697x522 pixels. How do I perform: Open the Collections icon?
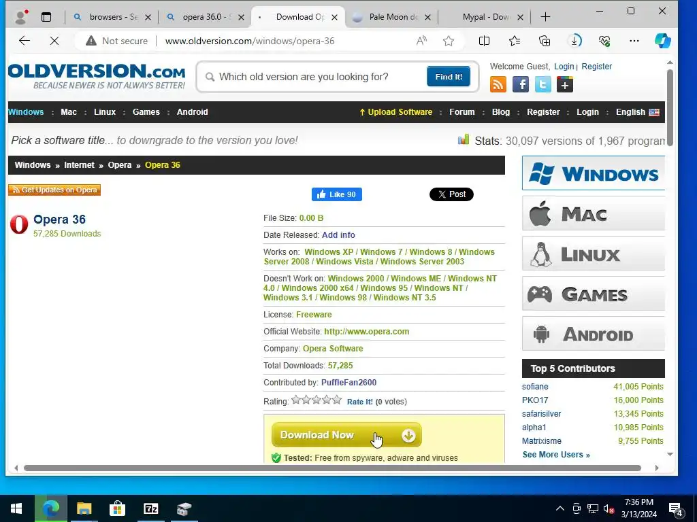click(545, 41)
